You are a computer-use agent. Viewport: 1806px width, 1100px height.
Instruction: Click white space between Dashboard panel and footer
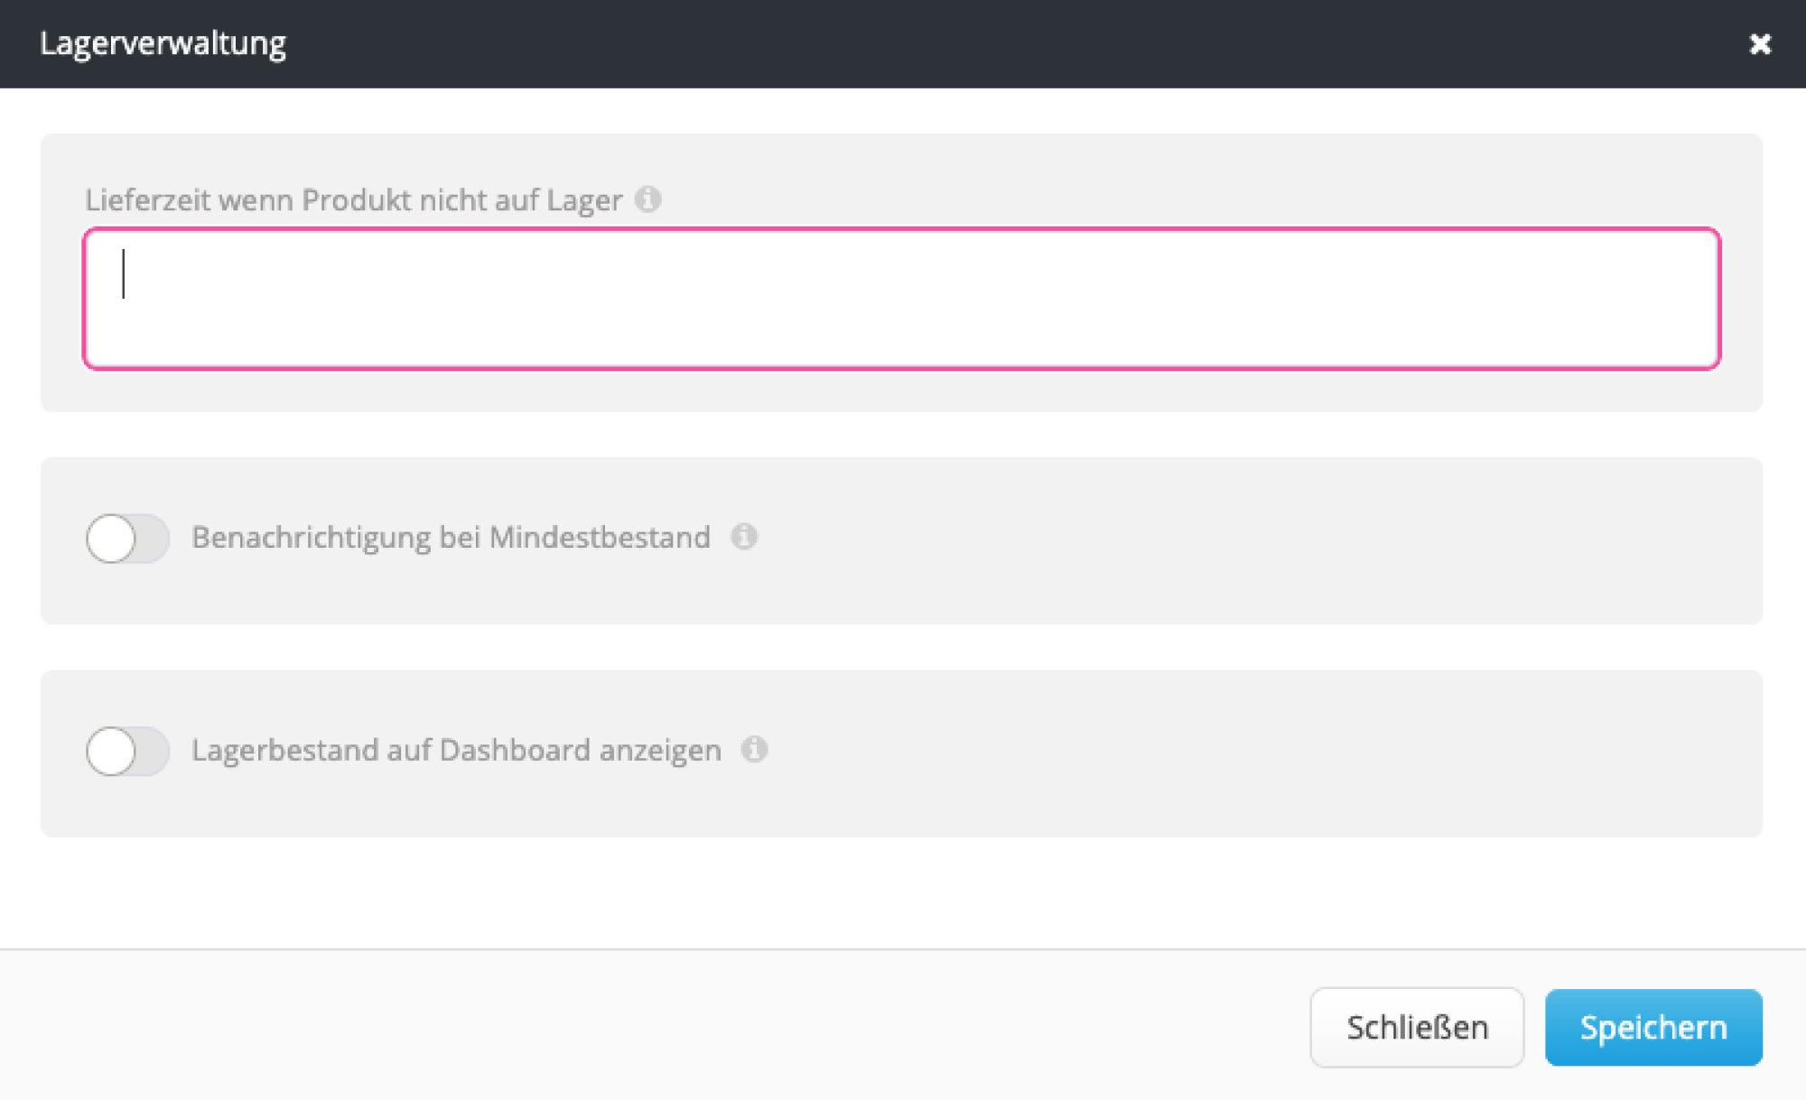pyautogui.click(x=901, y=892)
